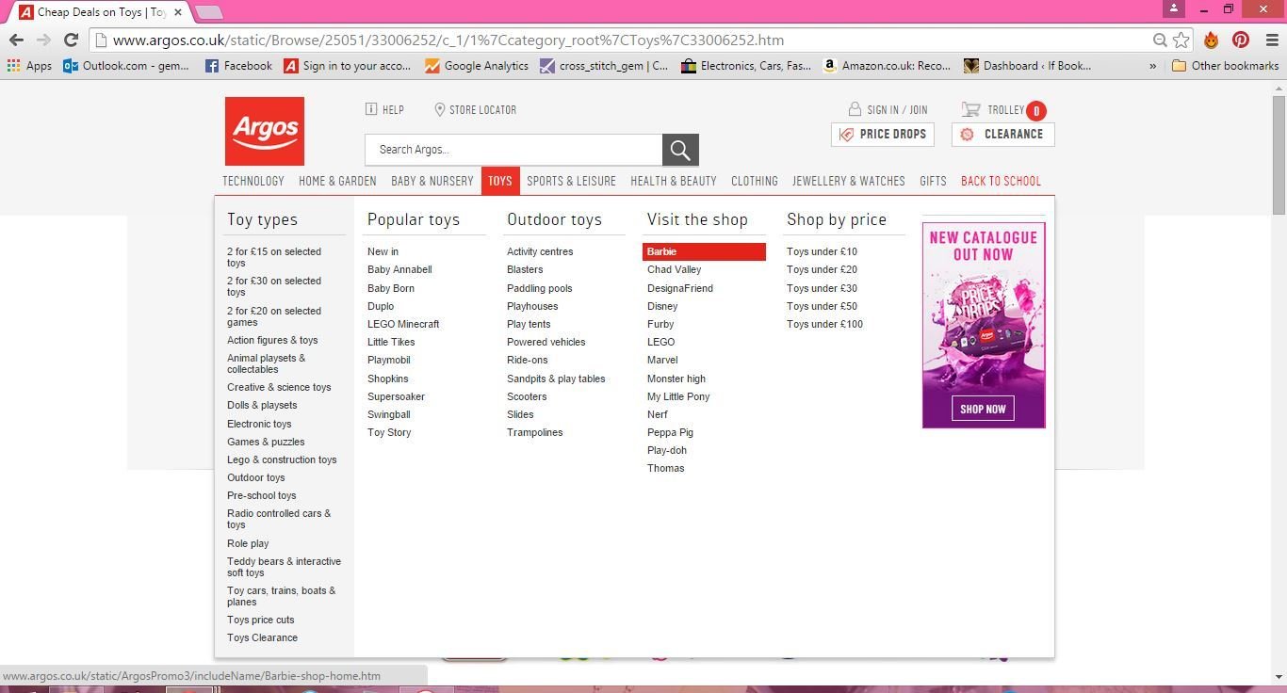Open the Home & Garden menu

pyautogui.click(x=337, y=181)
